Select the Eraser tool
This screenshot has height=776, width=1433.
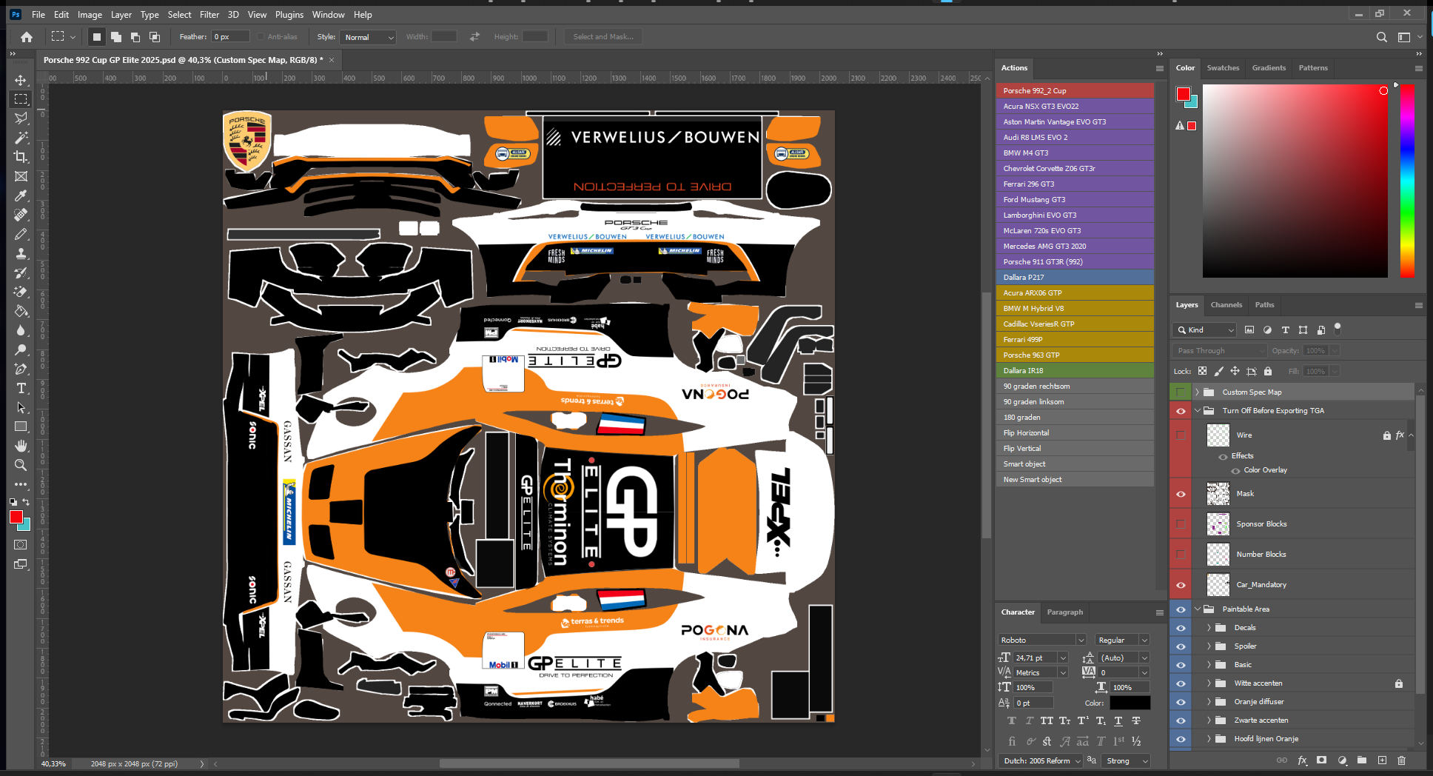pyautogui.click(x=21, y=292)
